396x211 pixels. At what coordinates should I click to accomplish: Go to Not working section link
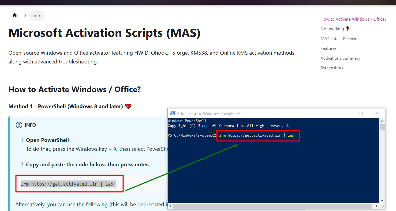pos(335,29)
